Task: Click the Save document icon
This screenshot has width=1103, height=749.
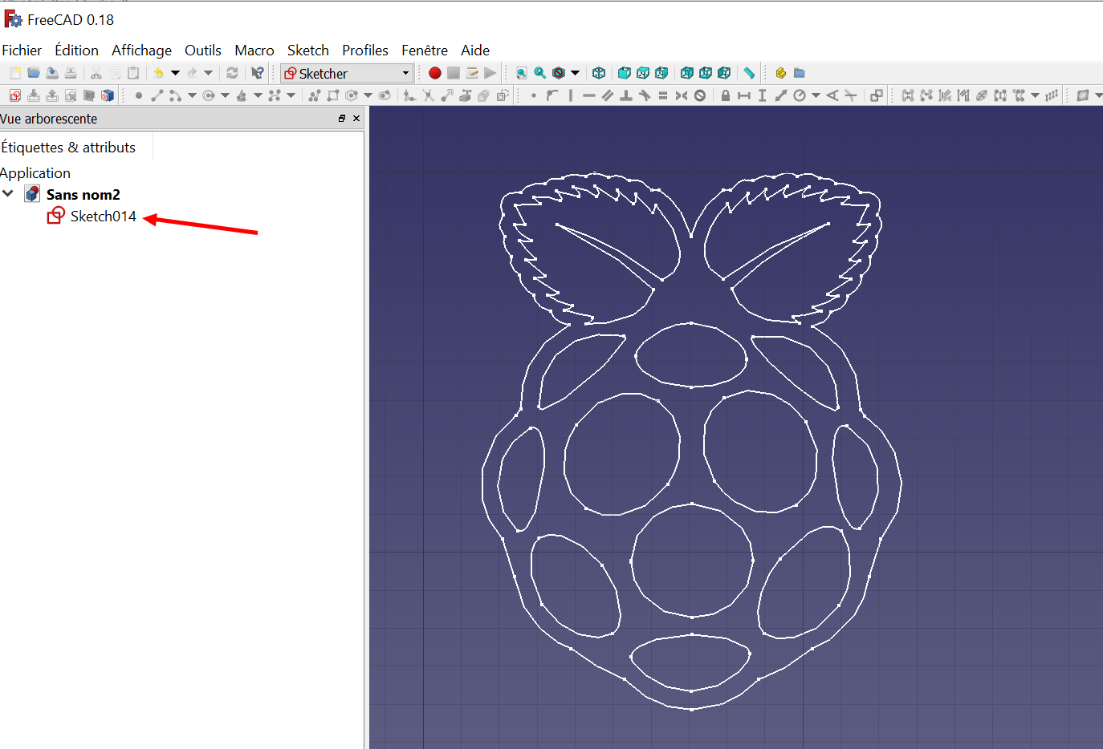Action: 52,73
